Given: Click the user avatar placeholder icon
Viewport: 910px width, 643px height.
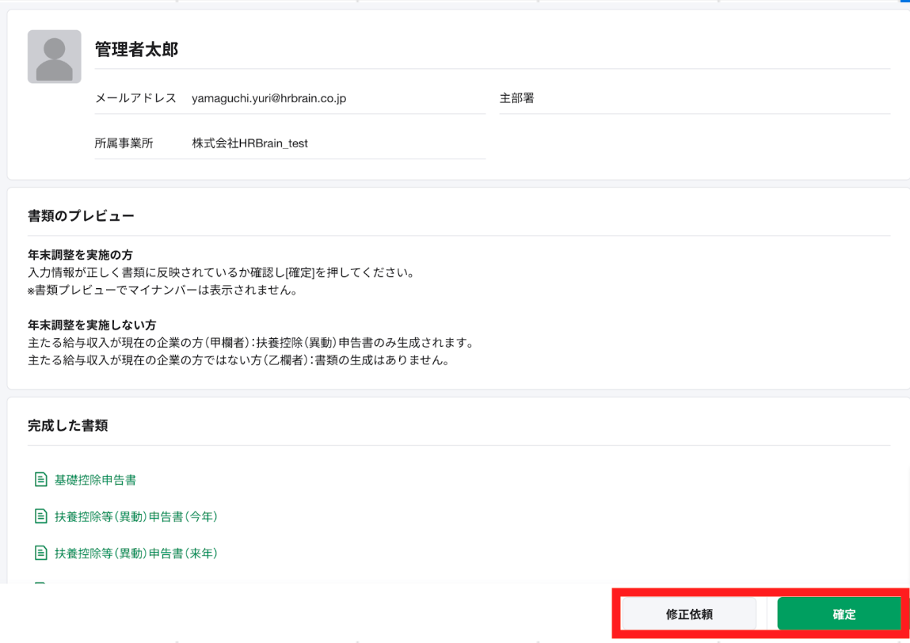Looking at the screenshot, I should (54, 57).
